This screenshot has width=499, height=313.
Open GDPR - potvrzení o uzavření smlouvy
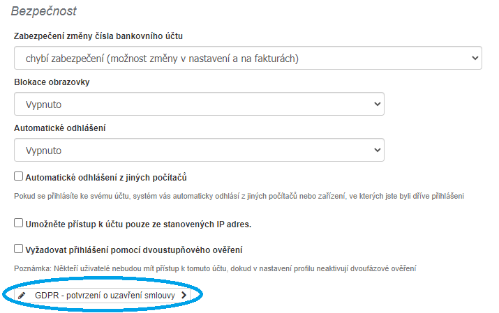(x=105, y=295)
